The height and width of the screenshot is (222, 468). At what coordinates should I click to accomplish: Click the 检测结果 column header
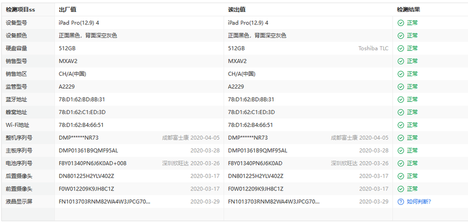408,9
